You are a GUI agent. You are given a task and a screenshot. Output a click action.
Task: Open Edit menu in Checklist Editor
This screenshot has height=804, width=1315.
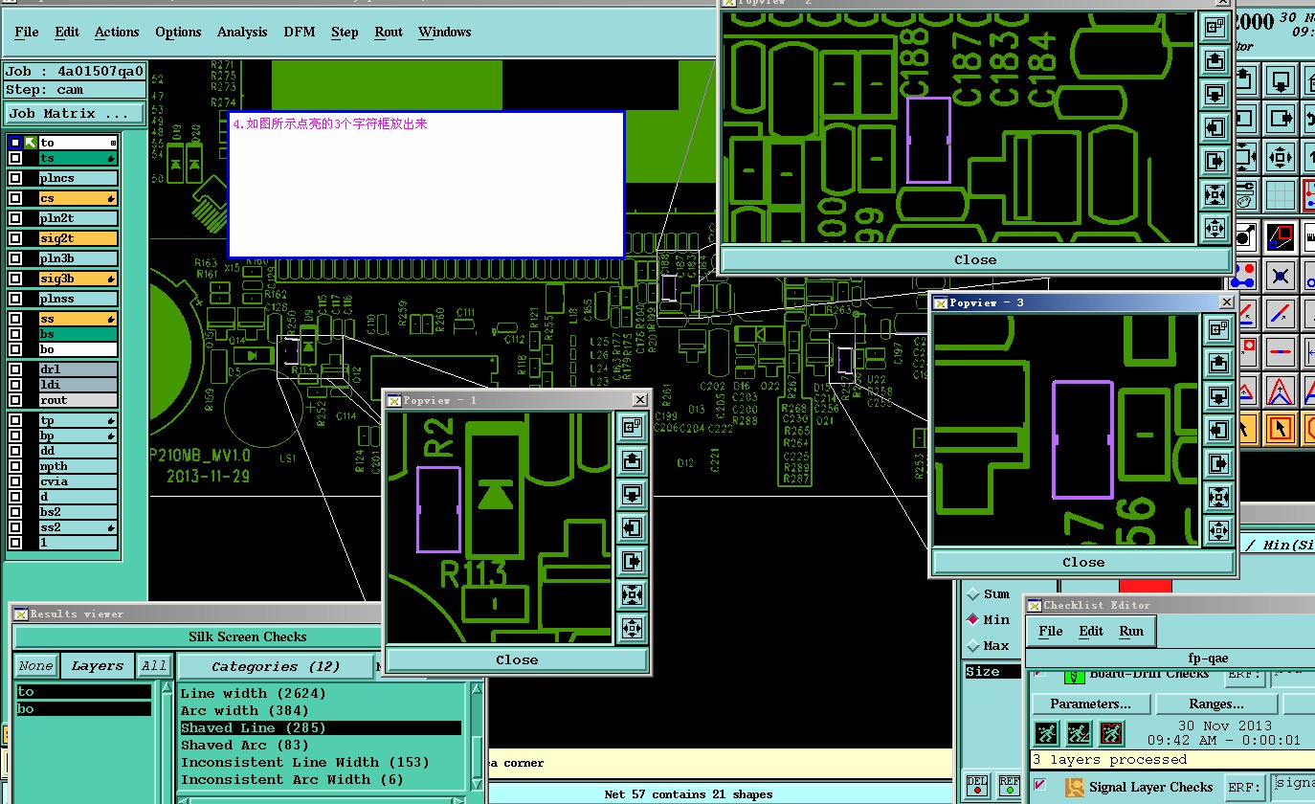point(1091,631)
